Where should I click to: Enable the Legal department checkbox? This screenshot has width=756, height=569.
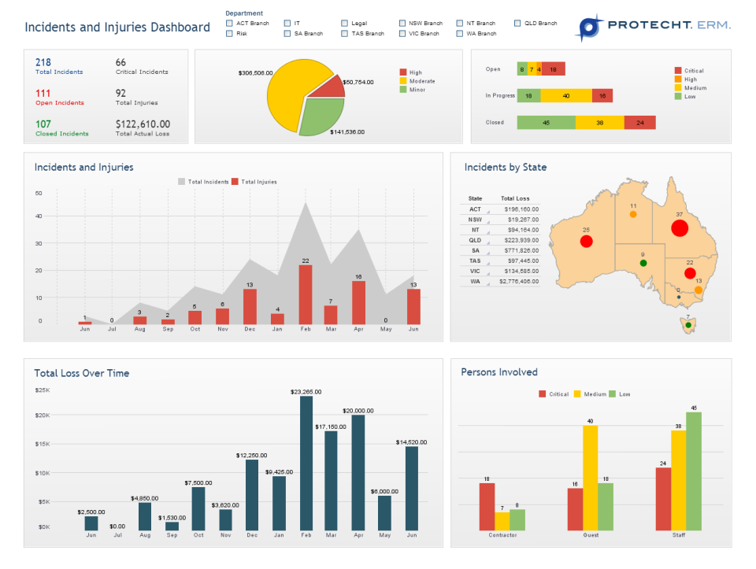344,23
